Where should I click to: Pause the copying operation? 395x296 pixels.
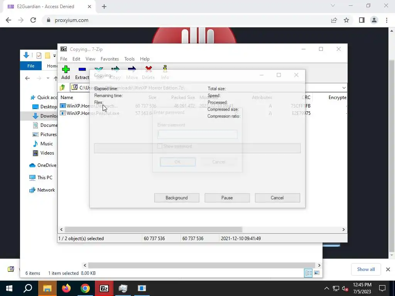pyautogui.click(x=227, y=198)
